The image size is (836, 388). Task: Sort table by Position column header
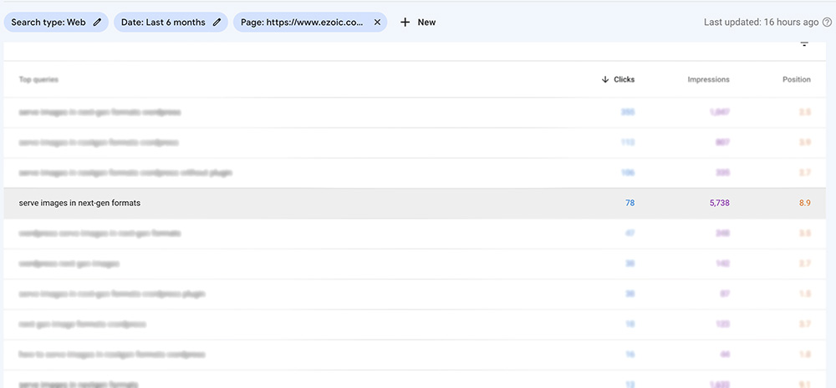pyautogui.click(x=797, y=79)
